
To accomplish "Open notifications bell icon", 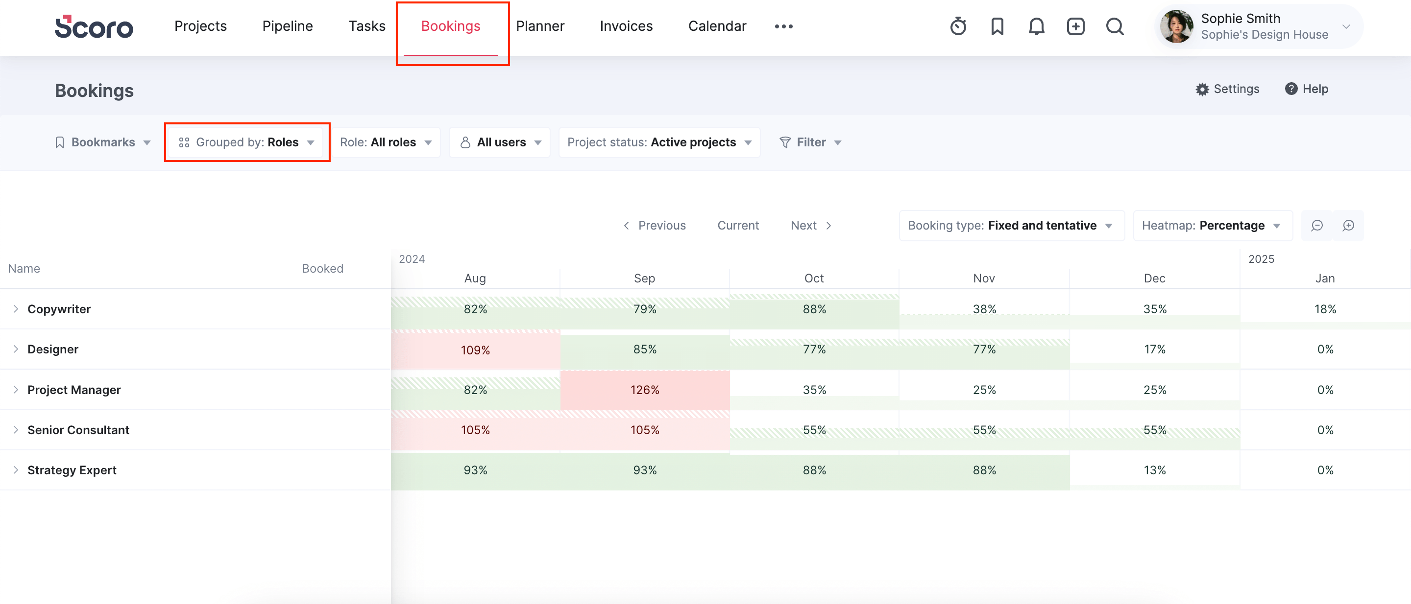I will (1036, 26).
